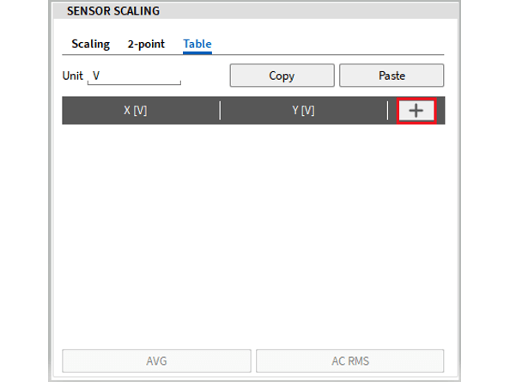Click the Copy button
The width and height of the screenshot is (510, 382).
coord(282,76)
